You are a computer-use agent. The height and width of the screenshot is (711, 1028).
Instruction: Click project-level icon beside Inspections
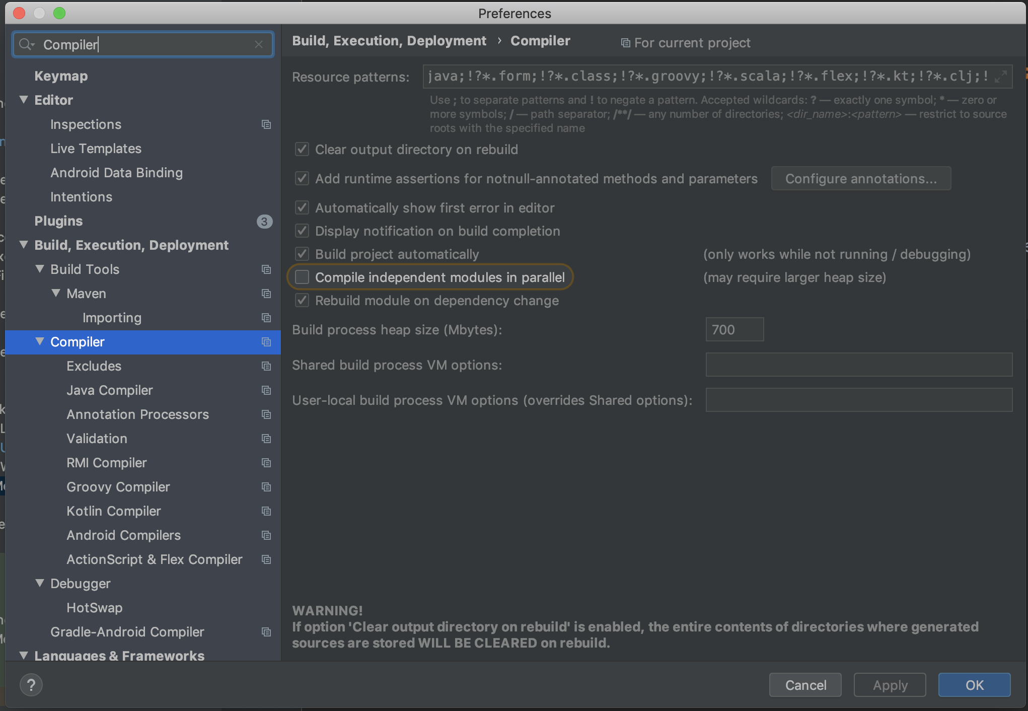point(266,124)
